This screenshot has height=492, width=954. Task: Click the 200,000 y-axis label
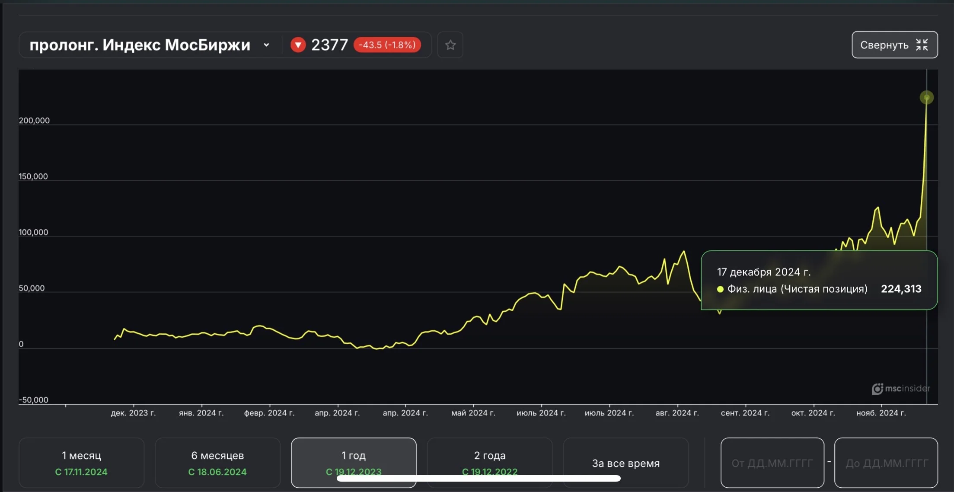pyautogui.click(x=34, y=121)
